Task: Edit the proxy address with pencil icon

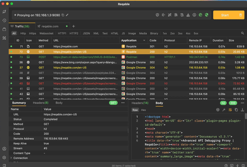Action: pos(67,15)
